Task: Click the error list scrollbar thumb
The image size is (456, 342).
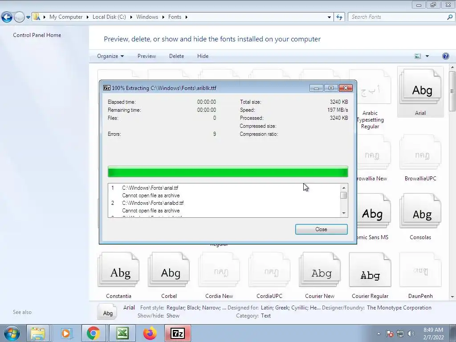Action: pos(344,195)
